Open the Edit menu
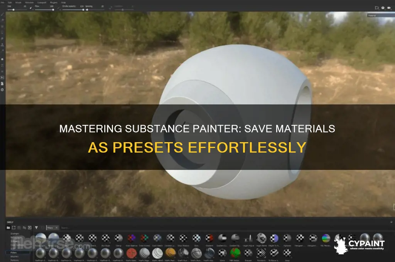 (x=10, y=3)
